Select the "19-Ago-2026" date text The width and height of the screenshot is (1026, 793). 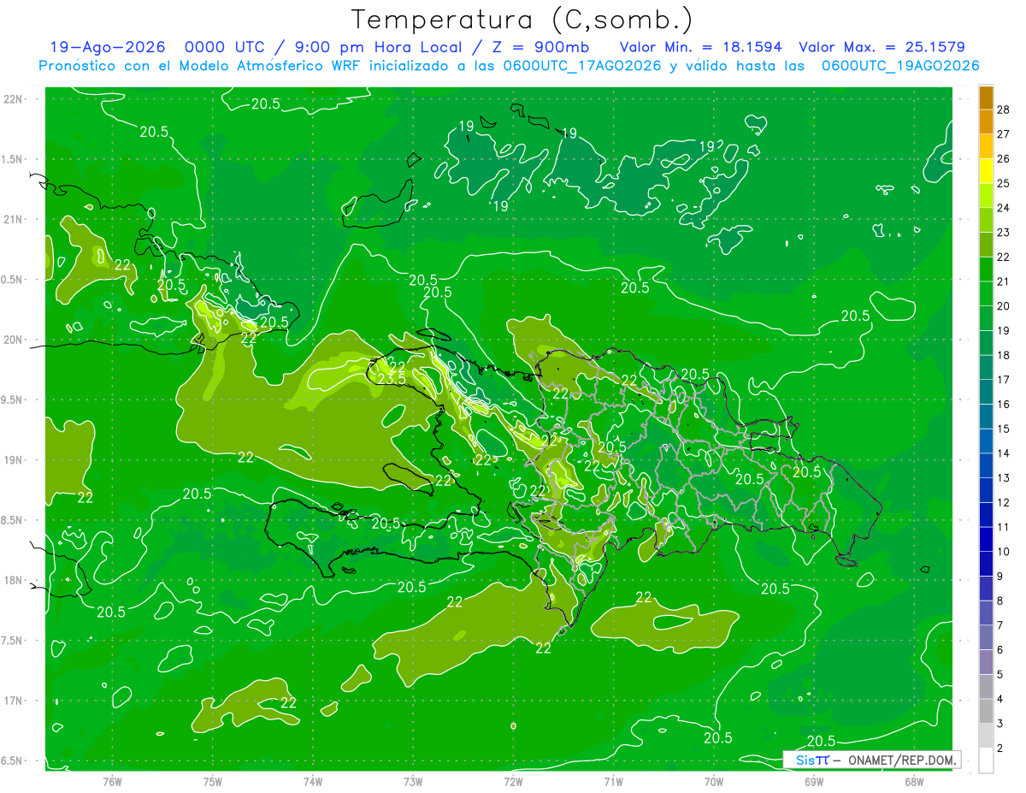pyautogui.click(x=107, y=48)
